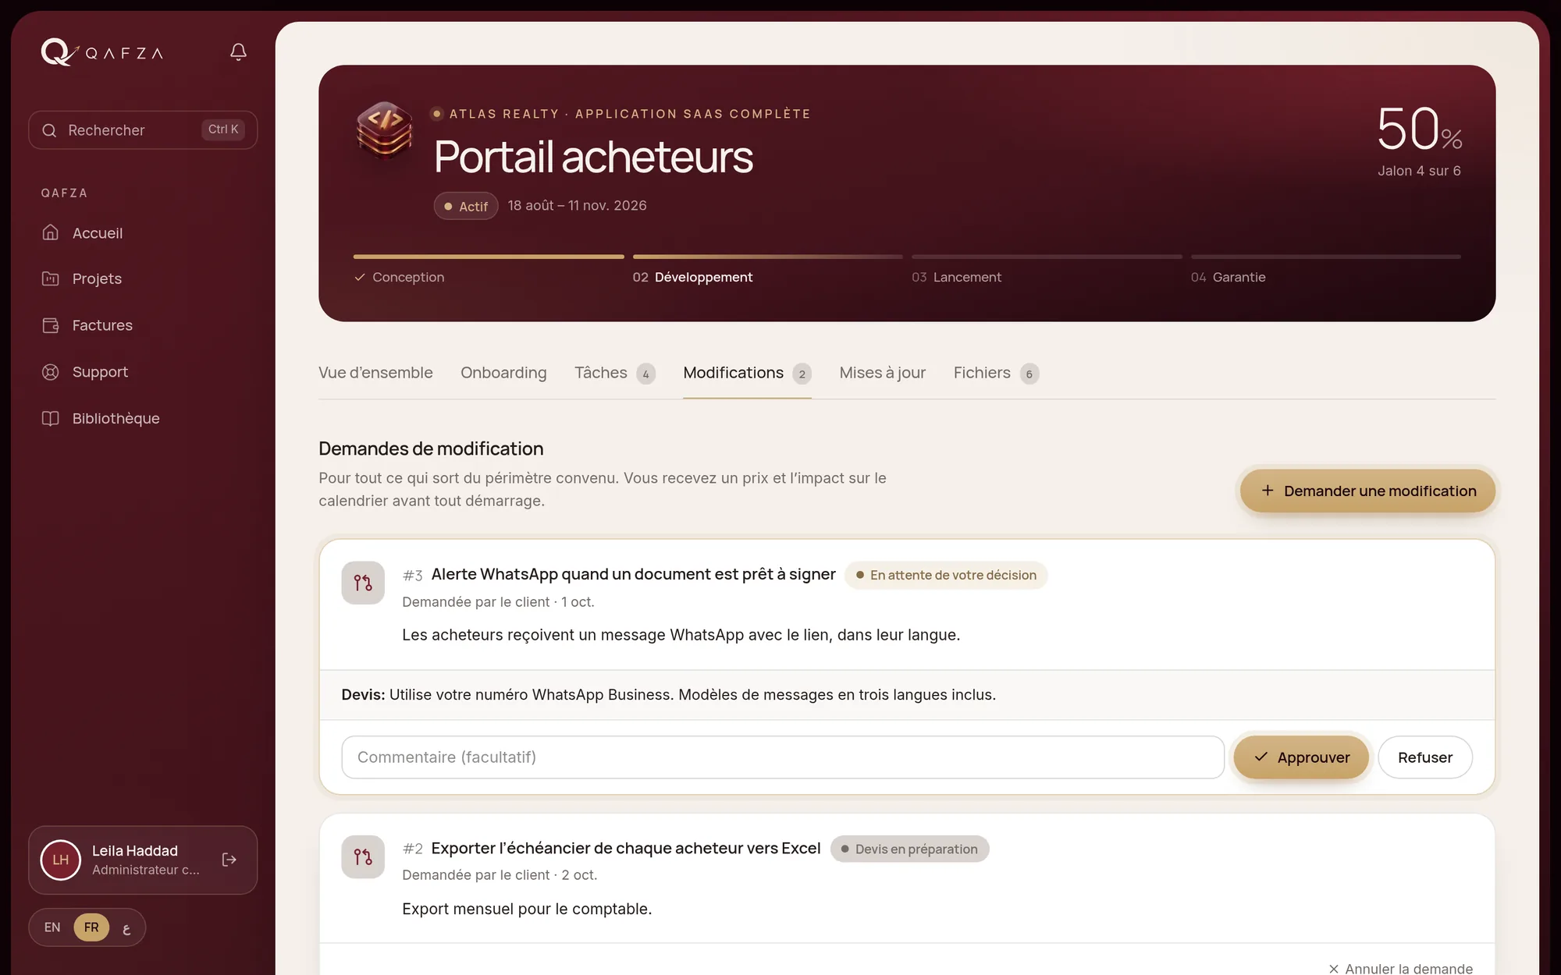Click the Développement phase progress bar
This screenshot has width=1561, height=975.
767,257
